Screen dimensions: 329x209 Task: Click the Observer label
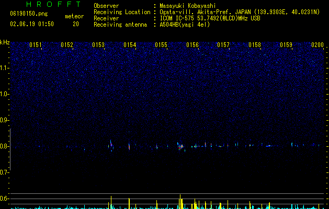[x=106, y=6]
